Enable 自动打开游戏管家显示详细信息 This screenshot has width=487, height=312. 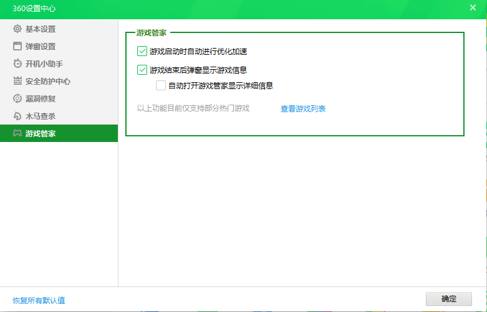coord(161,85)
